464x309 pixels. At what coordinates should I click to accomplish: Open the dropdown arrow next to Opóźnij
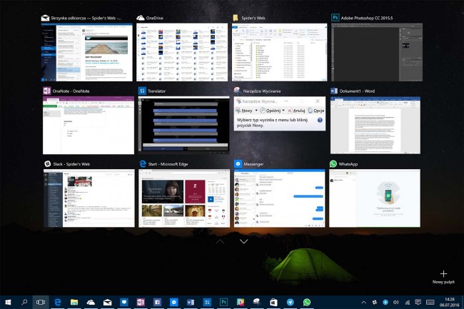pos(283,111)
